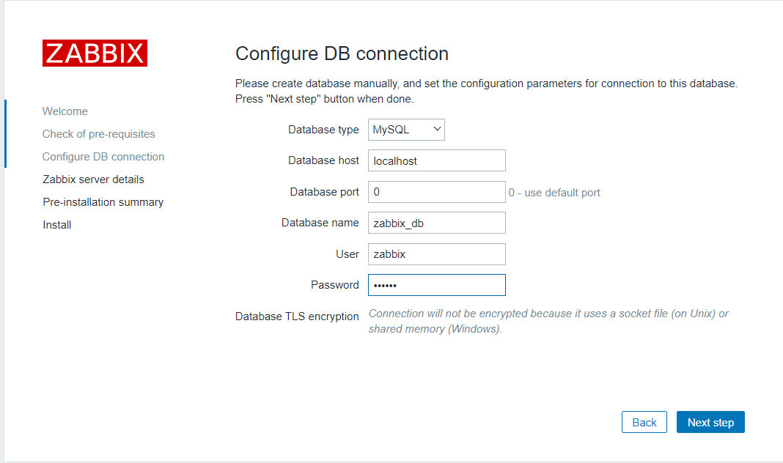The height and width of the screenshot is (463, 783).
Task: Click the Back button
Action: pyautogui.click(x=644, y=422)
